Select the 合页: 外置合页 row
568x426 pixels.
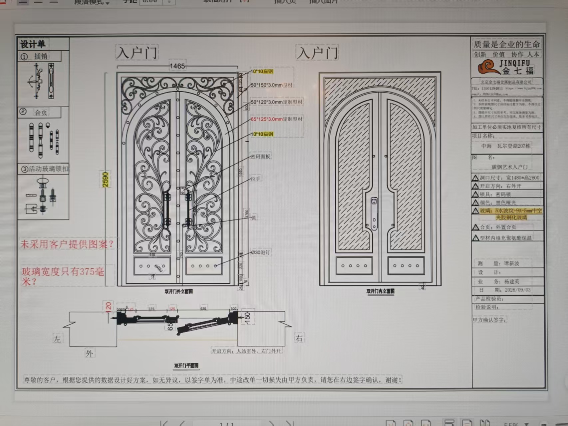[507, 227]
